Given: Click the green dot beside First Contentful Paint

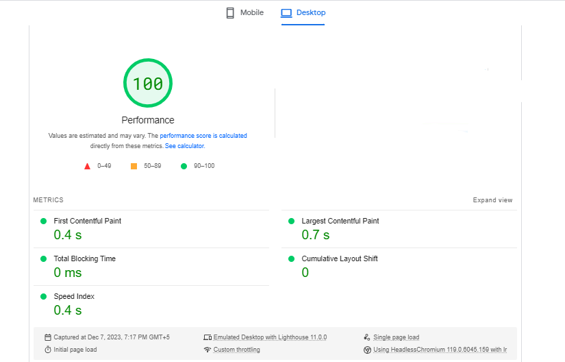Looking at the screenshot, I should coord(43,221).
